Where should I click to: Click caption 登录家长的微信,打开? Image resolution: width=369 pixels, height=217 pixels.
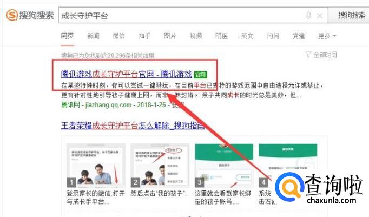96,194
